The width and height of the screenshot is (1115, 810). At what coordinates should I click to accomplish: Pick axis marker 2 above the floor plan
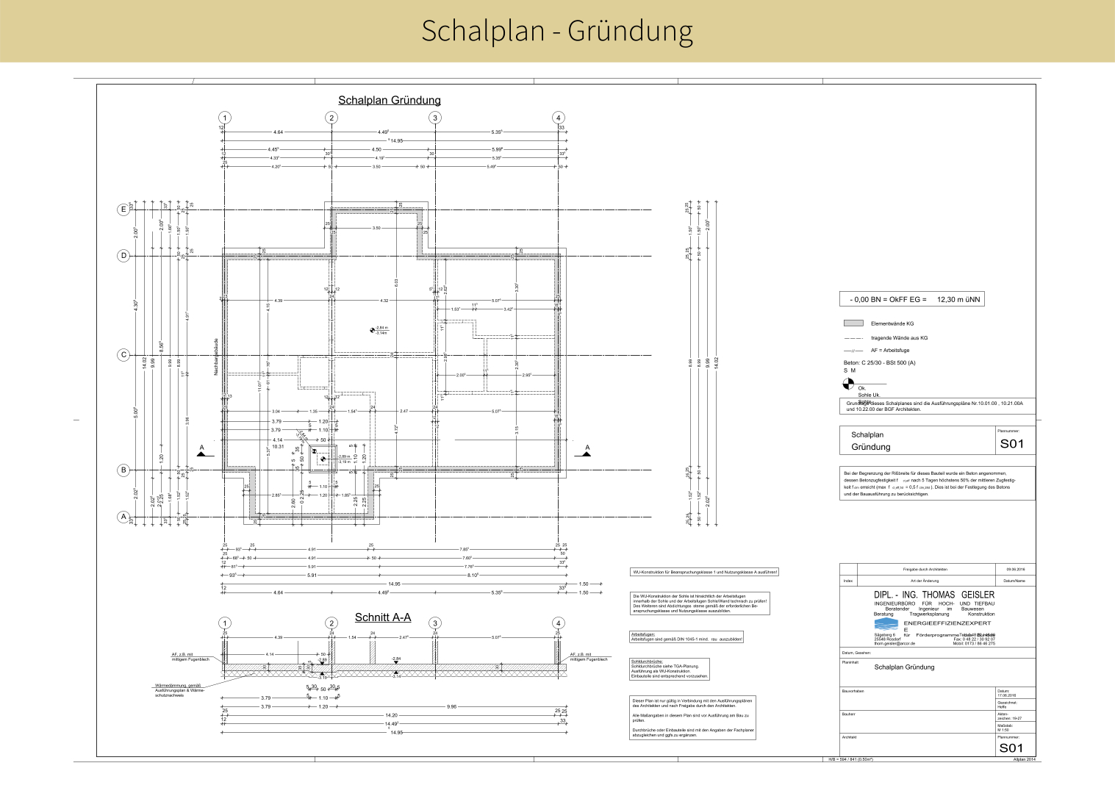(x=331, y=118)
